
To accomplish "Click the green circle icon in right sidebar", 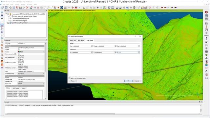I will [x=206, y=55].
